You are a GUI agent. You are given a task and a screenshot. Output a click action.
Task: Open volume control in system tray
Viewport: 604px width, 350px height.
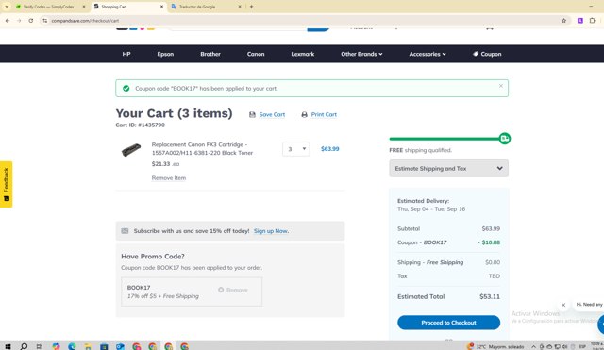pos(564,346)
